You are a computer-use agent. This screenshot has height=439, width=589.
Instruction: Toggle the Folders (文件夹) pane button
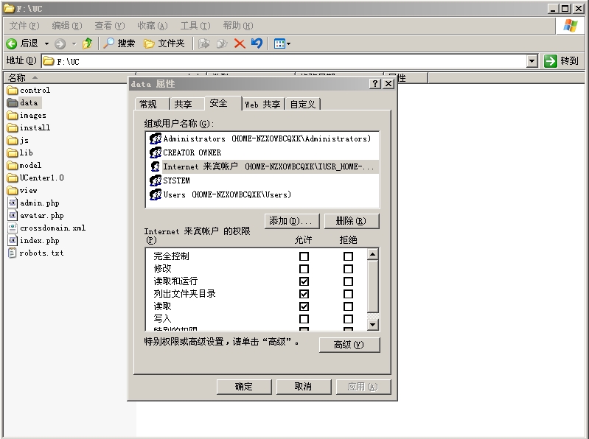(164, 43)
